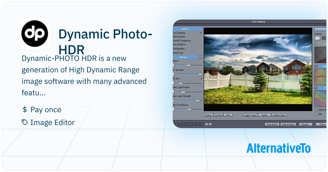Enable the unchecked checkbox below the Gamma field
The image size is (328, 172).
tap(316, 44)
